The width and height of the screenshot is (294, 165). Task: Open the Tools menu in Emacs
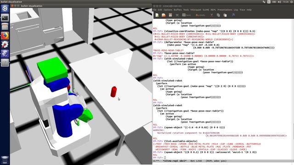tap(186, 10)
